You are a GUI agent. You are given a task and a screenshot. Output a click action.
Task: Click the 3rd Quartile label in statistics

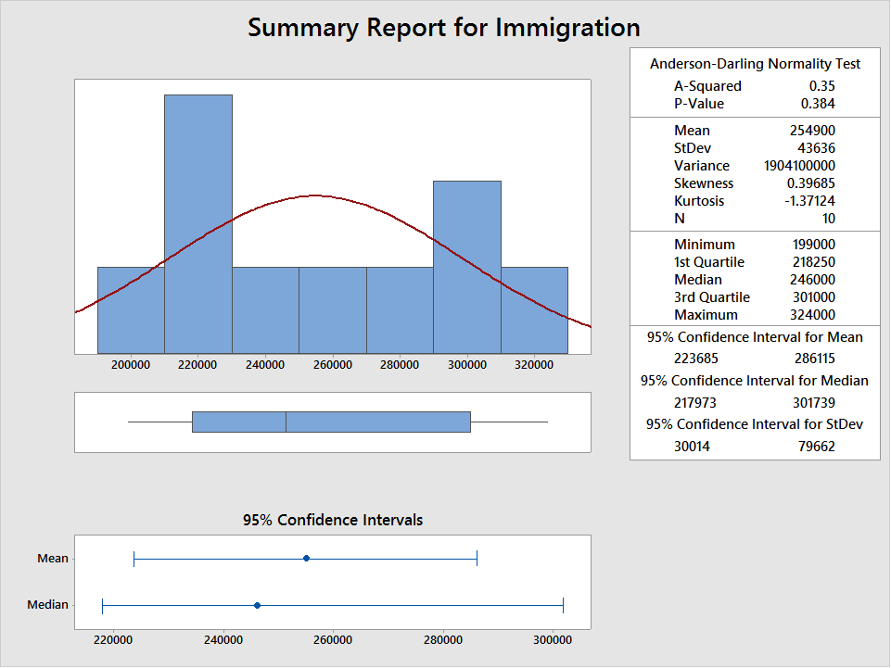click(x=711, y=297)
